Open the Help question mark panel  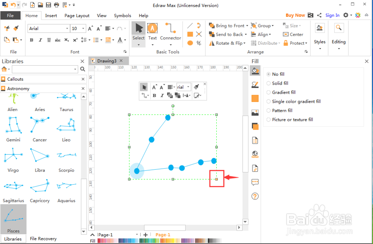coord(255,196)
